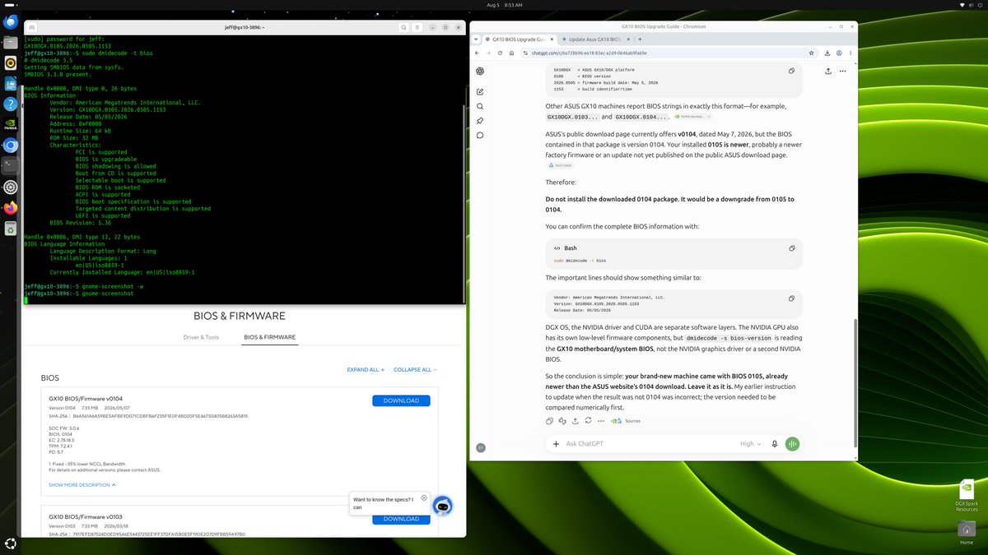Copy the ChatGPT response
This screenshot has height=555, width=988.
[550, 421]
